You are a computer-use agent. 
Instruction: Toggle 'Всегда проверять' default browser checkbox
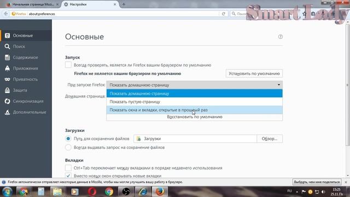tap(68, 65)
